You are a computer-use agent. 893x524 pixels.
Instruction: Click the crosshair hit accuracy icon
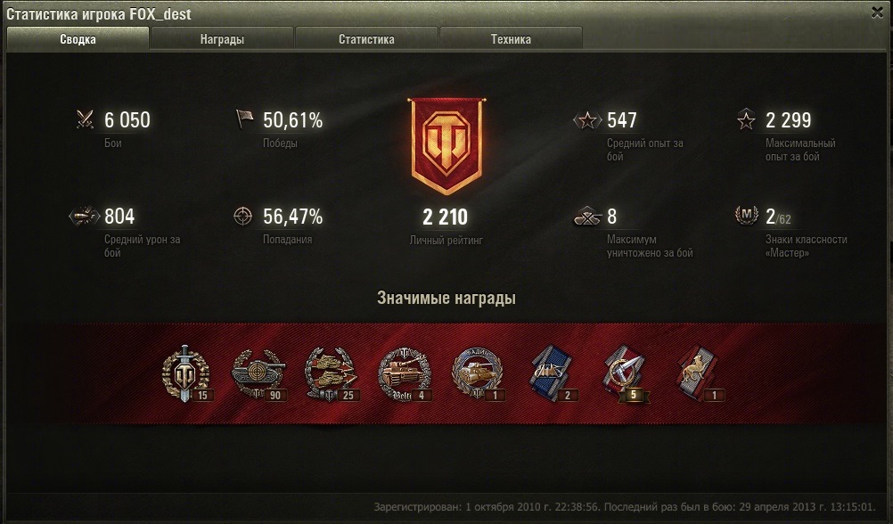(x=243, y=216)
